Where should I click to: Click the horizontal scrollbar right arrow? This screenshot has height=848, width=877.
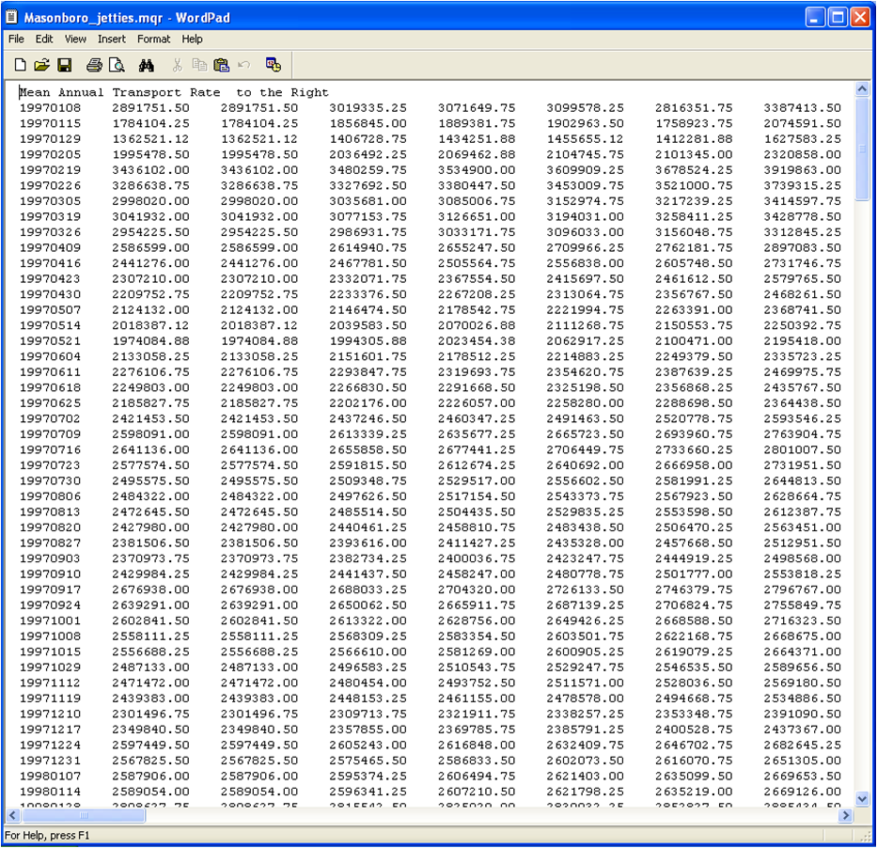[846, 815]
